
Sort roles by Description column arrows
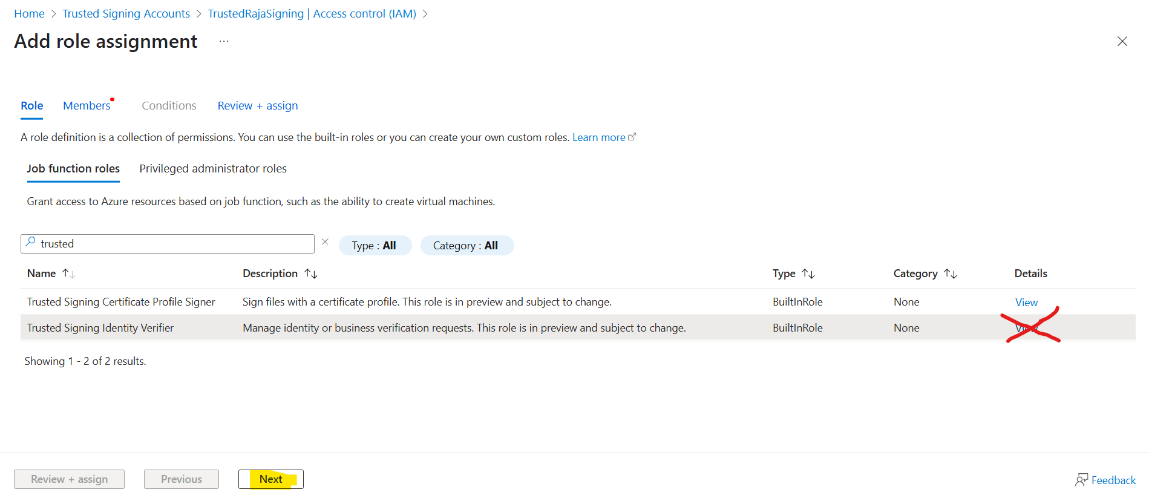point(311,274)
